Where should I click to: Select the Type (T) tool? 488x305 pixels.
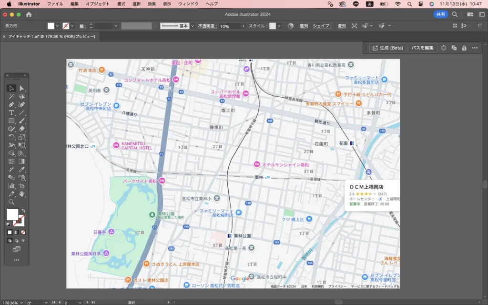point(11,112)
